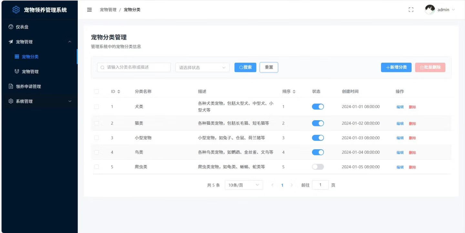Click the 请输入分类名称或描述 search input field
Viewport: 465px width, 233px height.
pos(134,67)
